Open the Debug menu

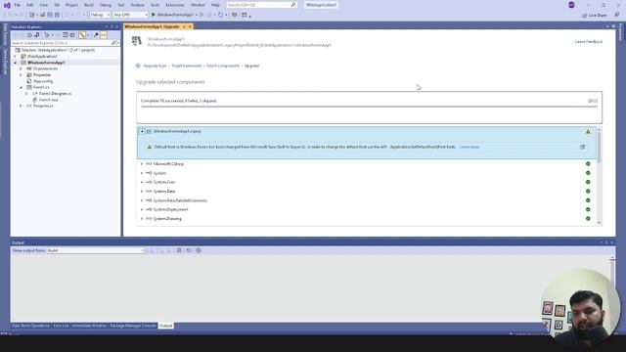coord(106,5)
